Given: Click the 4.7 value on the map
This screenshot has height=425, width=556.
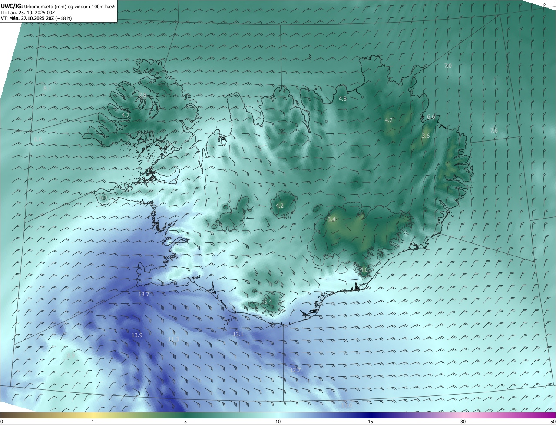Looking at the screenshot, I should [x=126, y=116].
